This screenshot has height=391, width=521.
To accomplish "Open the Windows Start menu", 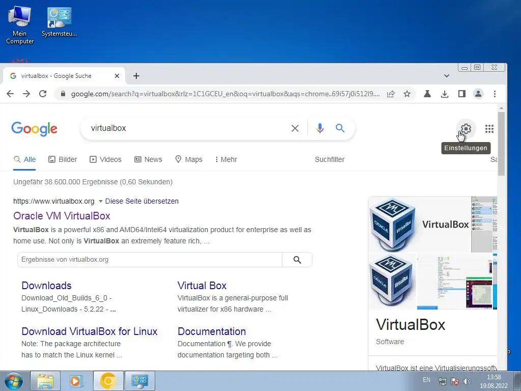I will tap(13, 381).
